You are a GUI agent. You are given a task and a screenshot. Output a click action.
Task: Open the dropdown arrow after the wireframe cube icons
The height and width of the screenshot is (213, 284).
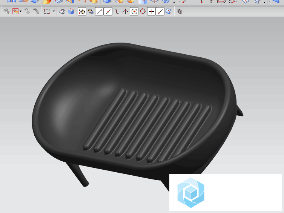click(x=174, y=2)
